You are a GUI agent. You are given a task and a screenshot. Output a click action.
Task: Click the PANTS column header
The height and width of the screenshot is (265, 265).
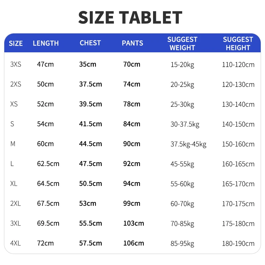[132, 43]
